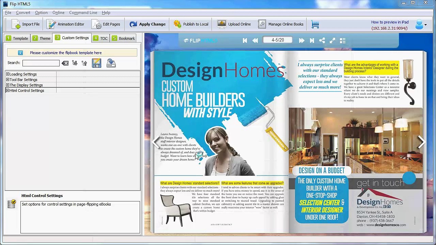This screenshot has height=245, width=436.
Task: Click the Flip HTML5 window title text
Action: click(20, 4)
